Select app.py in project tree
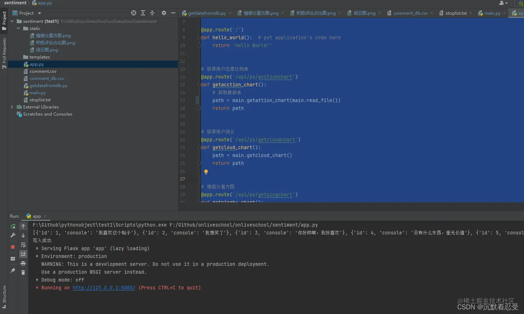This screenshot has width=524, height=314. (x=36, y=64)
